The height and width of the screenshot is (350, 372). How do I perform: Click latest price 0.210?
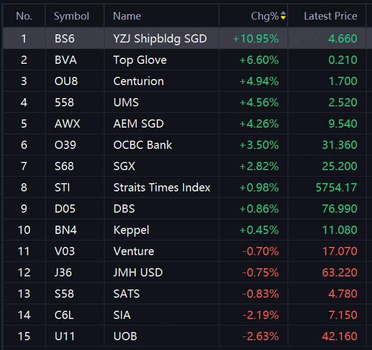point(343,60)
